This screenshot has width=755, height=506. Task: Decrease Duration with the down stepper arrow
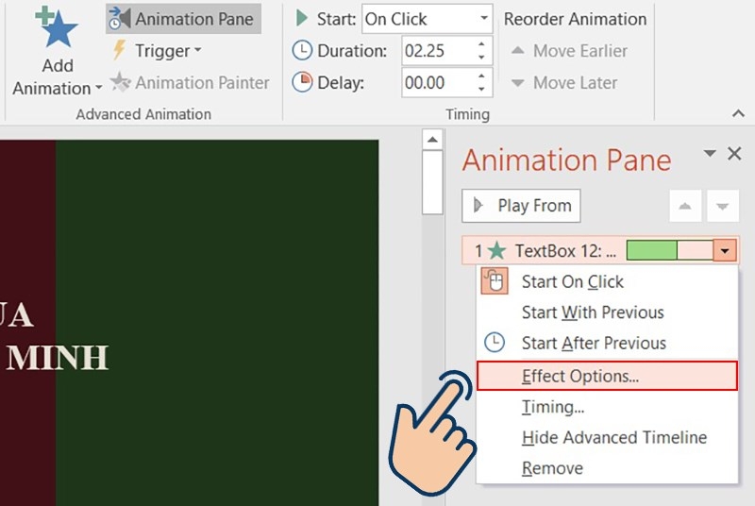click(x=481, y=58)
